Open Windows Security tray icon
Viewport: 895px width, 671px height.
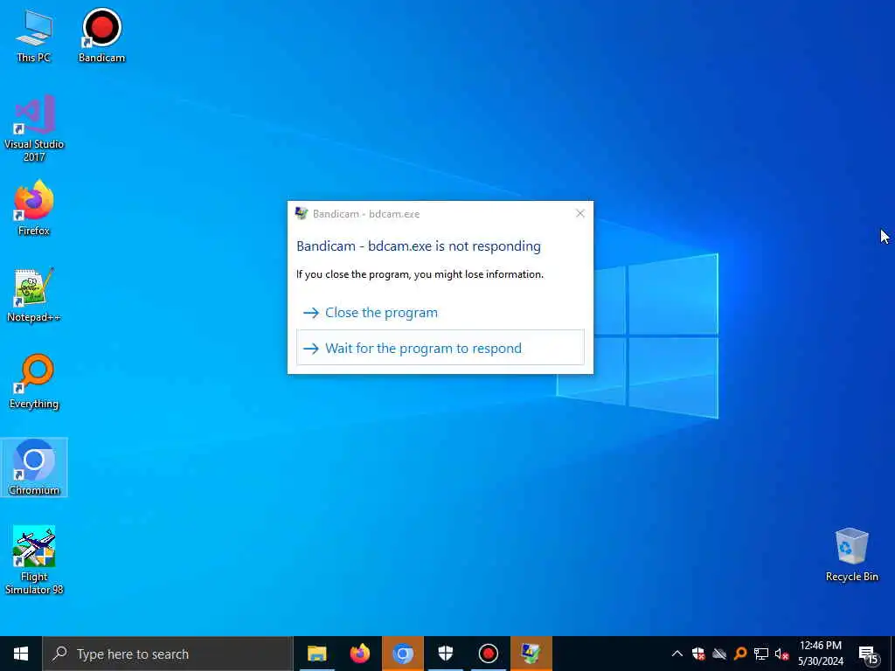tap(698, 654)
